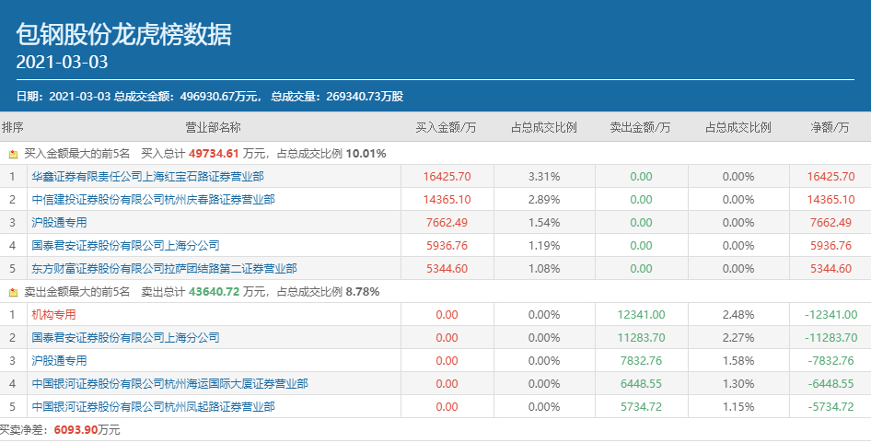Click the 排序 column header
This screenshot has height=443, width=871.
(13, 127)
